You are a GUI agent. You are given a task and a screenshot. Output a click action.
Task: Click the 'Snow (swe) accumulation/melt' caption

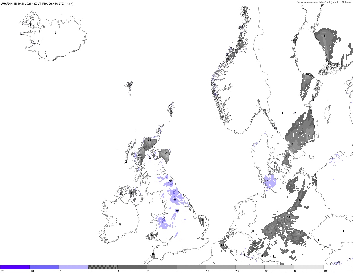[x=324, y=2]
